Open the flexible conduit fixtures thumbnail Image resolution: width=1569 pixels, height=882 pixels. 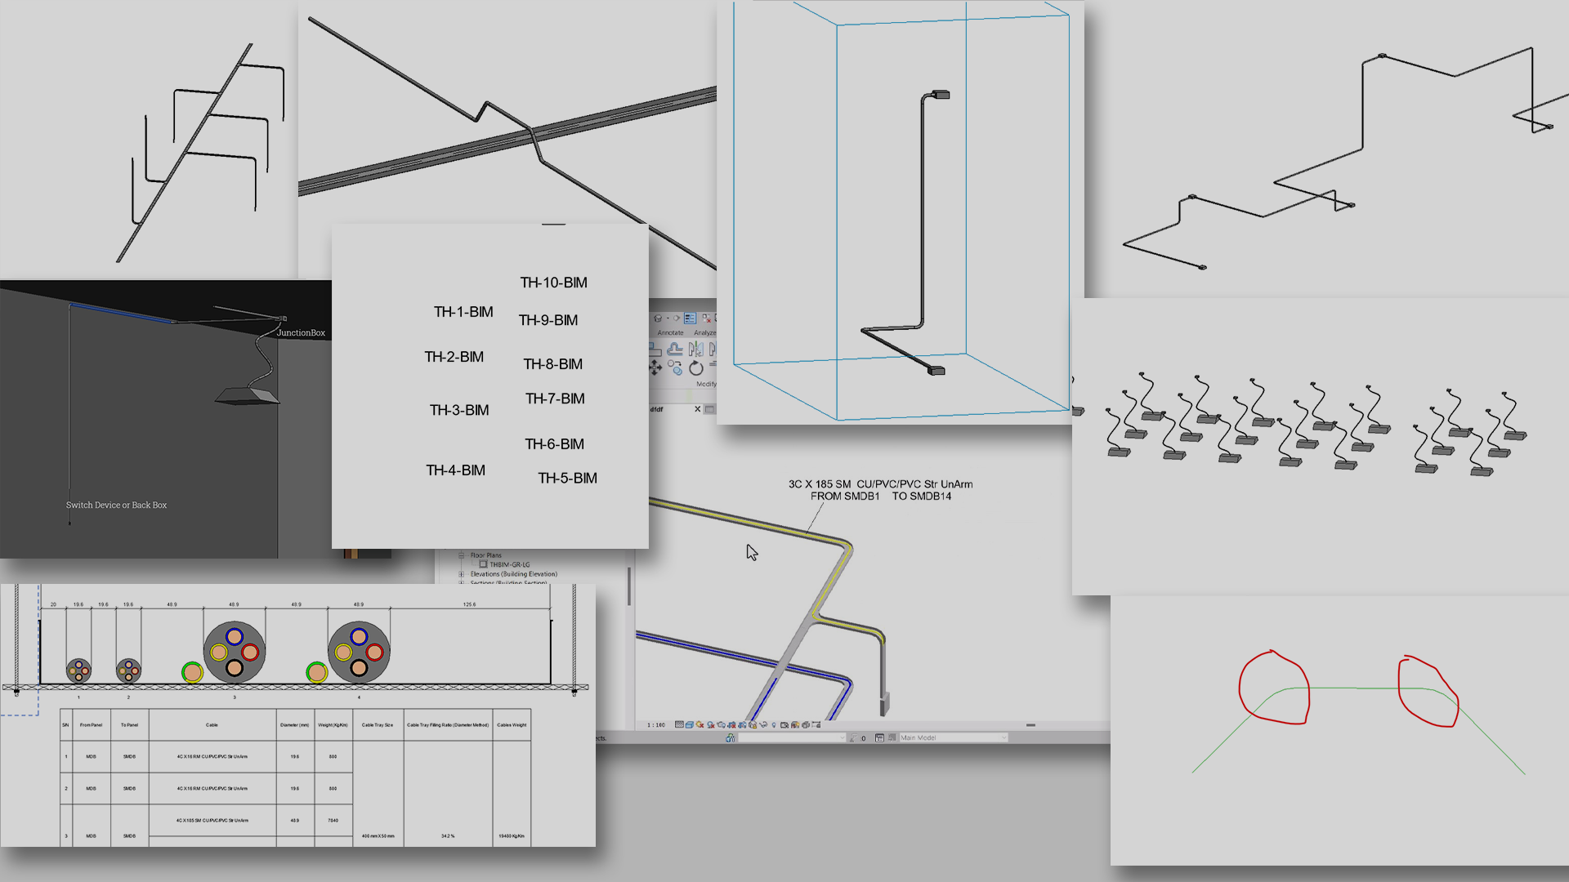(1321, 446)
